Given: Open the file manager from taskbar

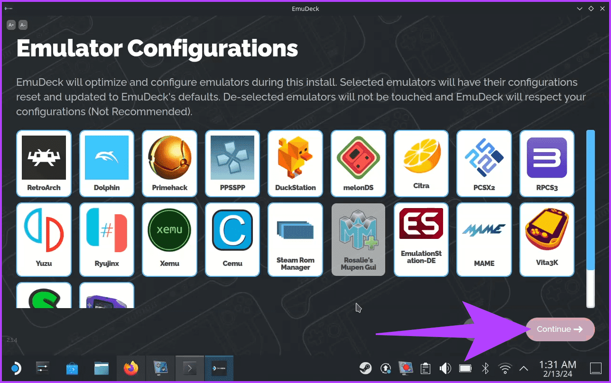Looking at the screenshot, I should click(102, 368).
